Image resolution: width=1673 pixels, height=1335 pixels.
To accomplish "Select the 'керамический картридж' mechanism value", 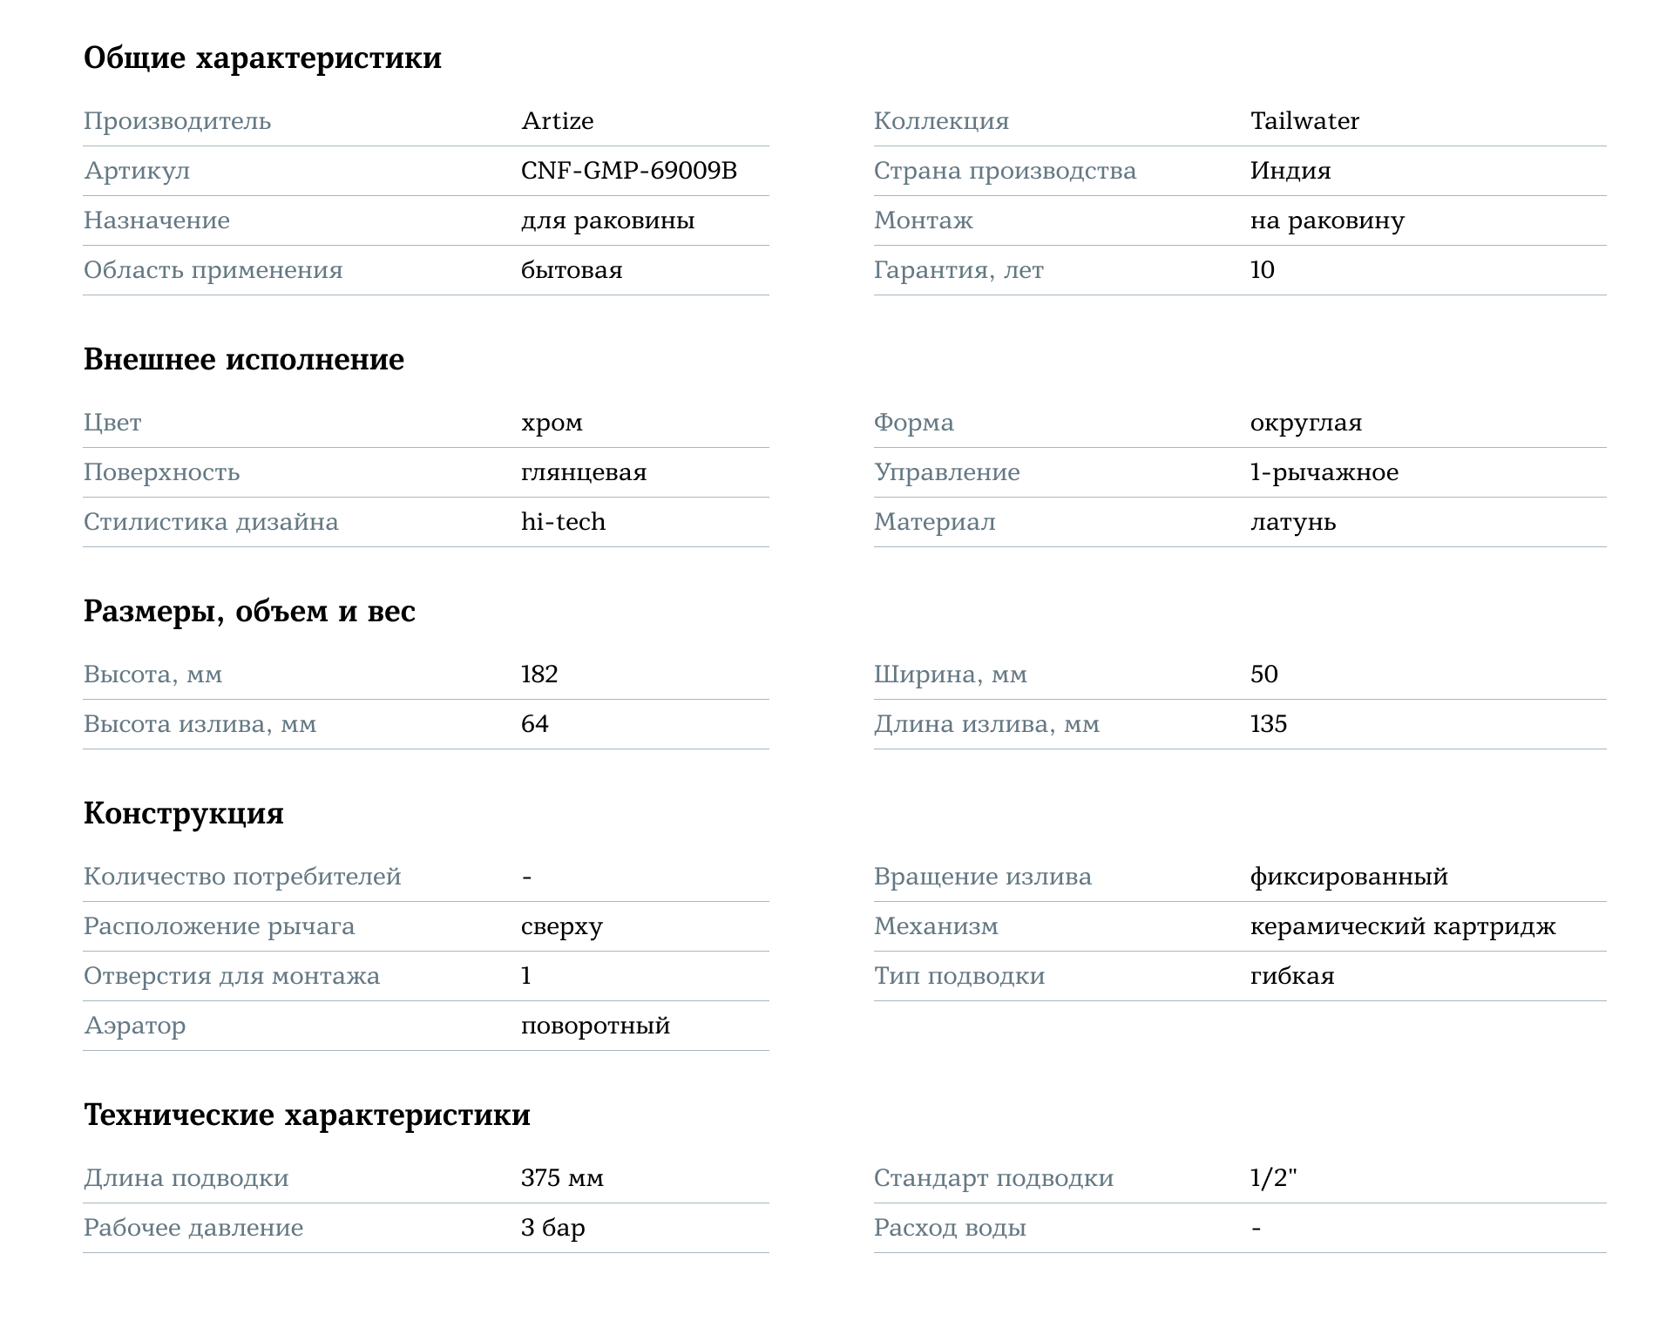I will tap(1403, 927).
